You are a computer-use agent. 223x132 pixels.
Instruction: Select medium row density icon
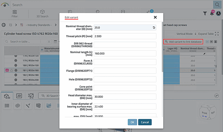[x=211, y=42]
